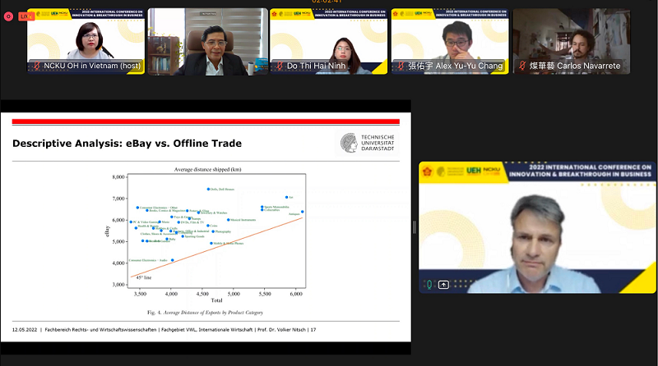Click the name label 'Carlos Navarrete'
658x366 pixels.
tap(574, 66)
